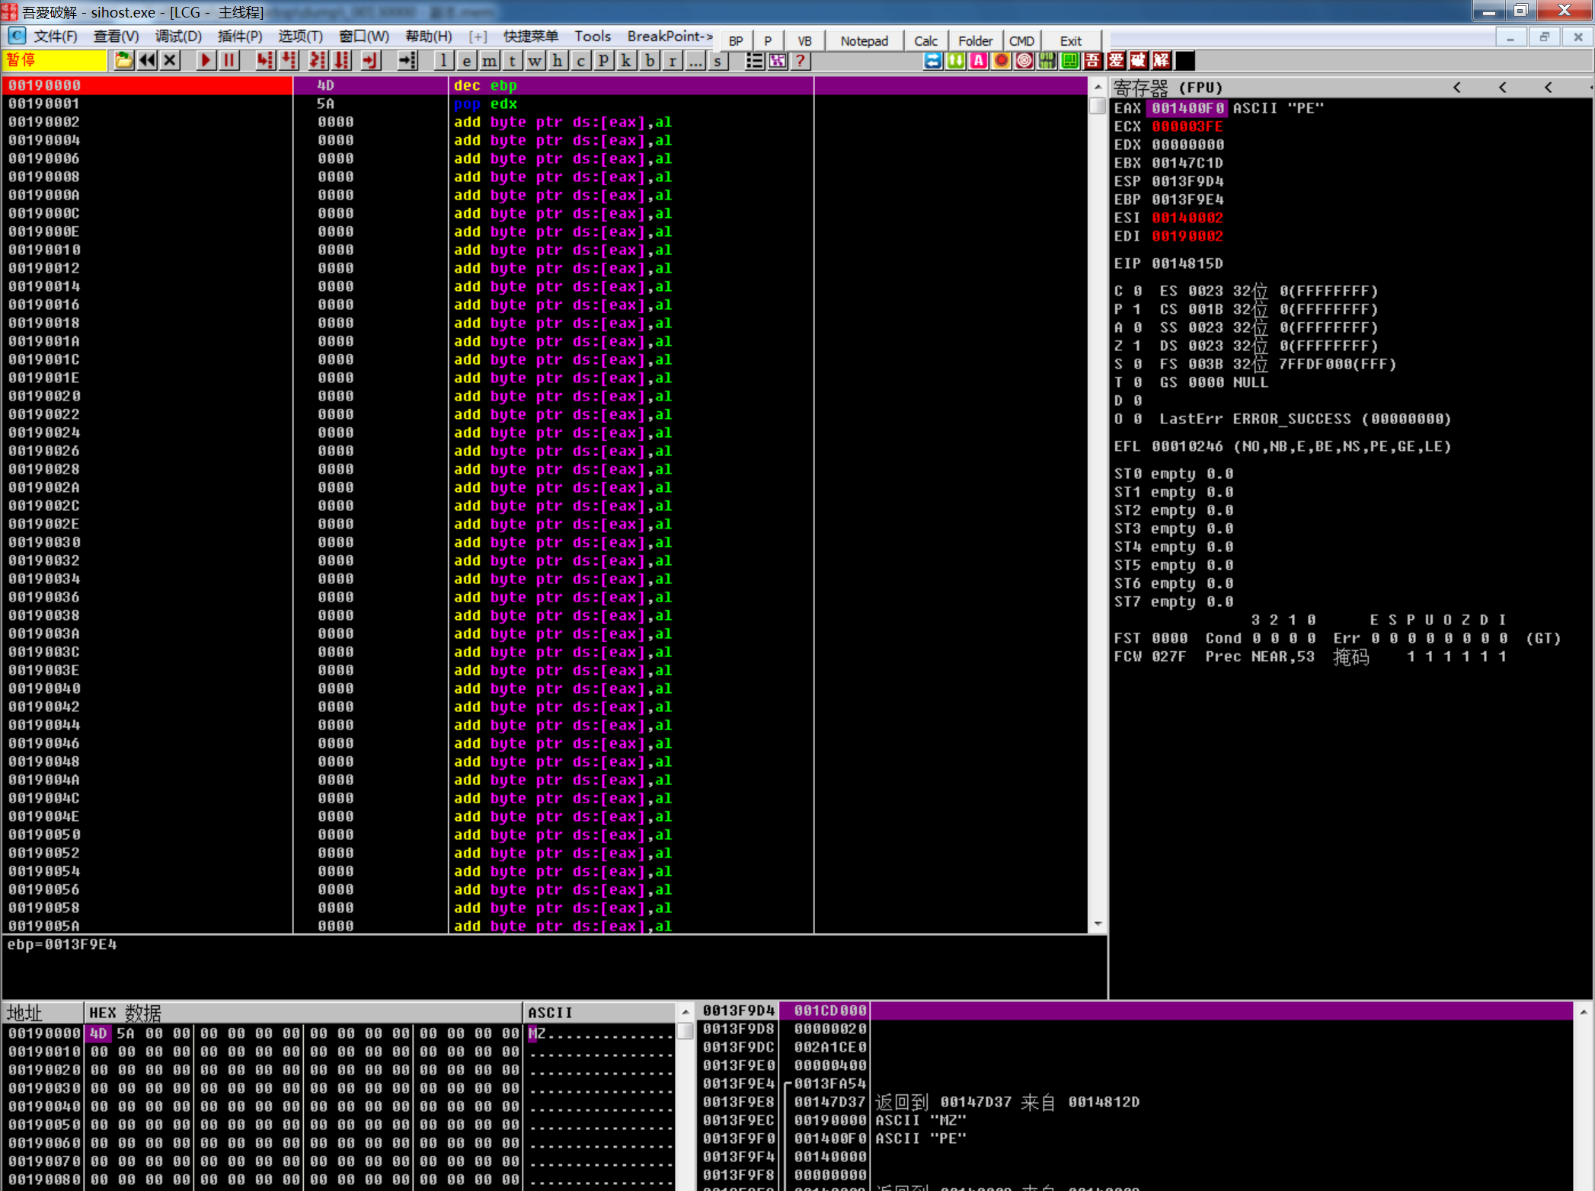Open the 快捷菜单 menu
Image resolution: width=1595 pixels, height=1191 pixels.
click(x=530, y=36)
